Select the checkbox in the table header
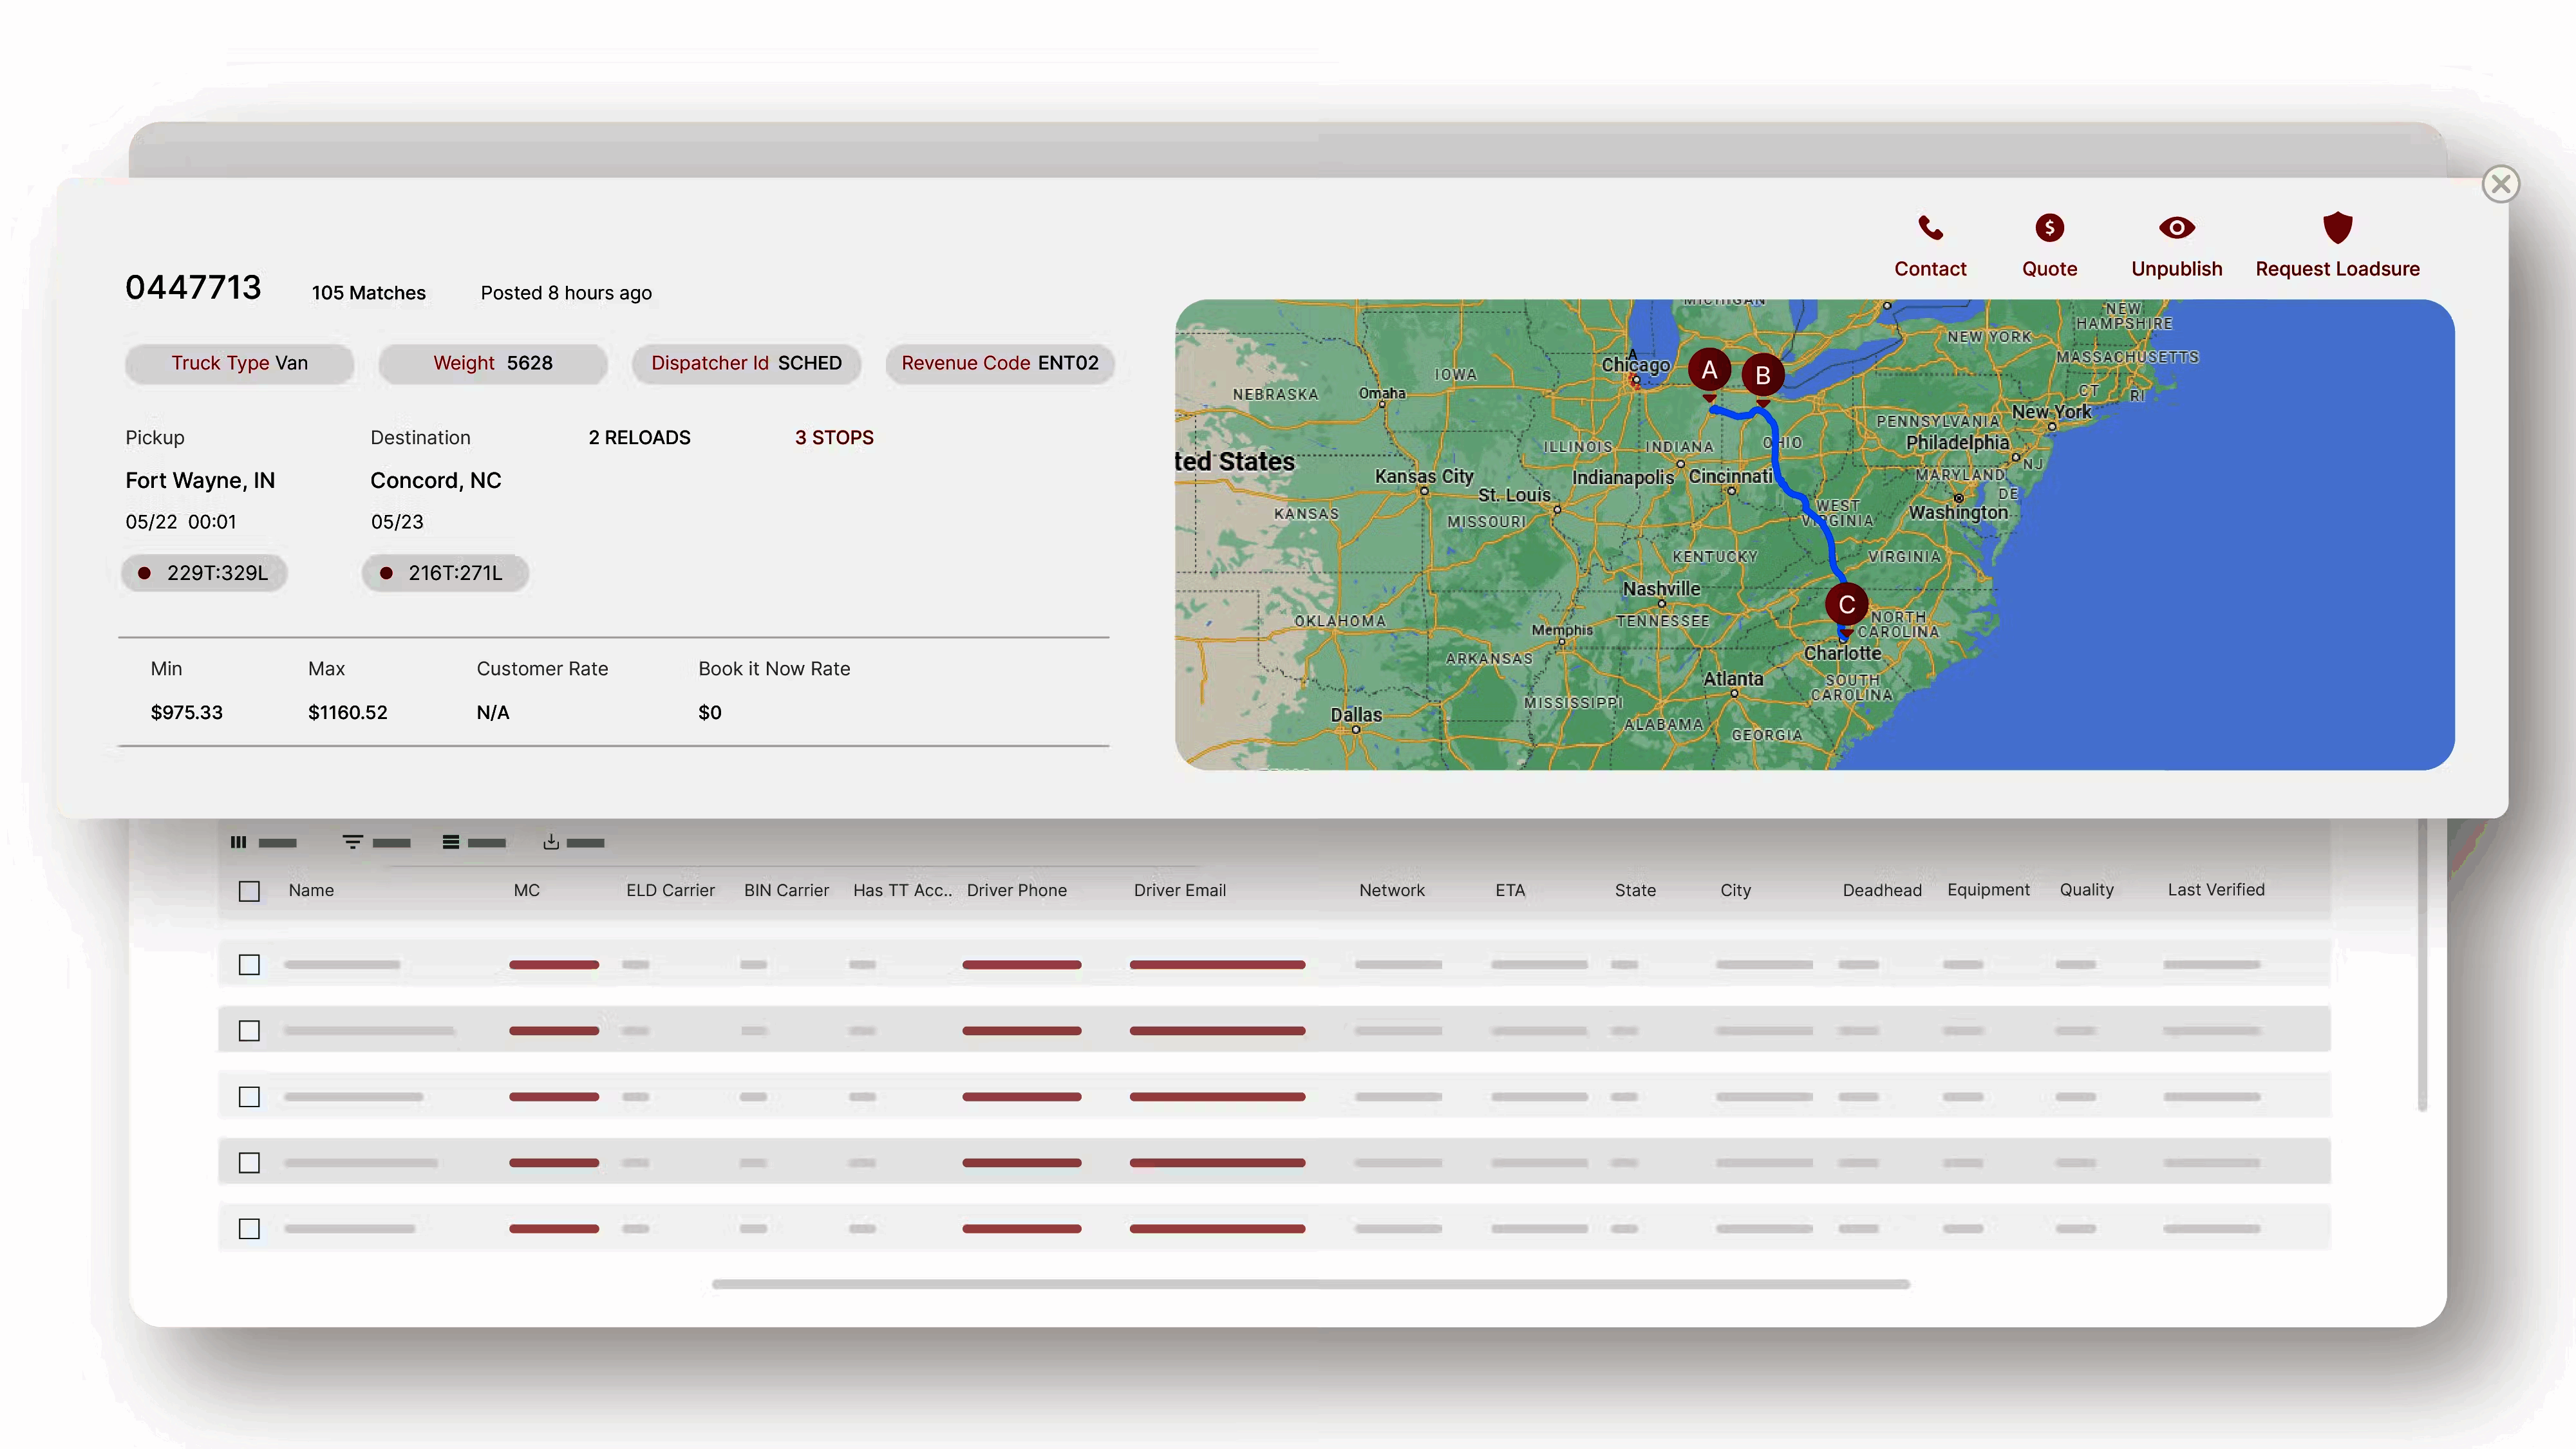 tap(249, 890)
